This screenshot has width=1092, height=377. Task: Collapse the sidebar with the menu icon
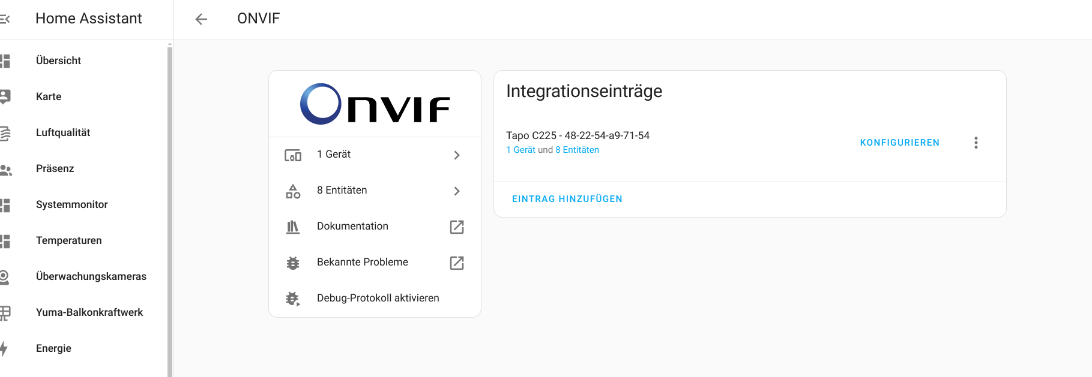(5, 19)
